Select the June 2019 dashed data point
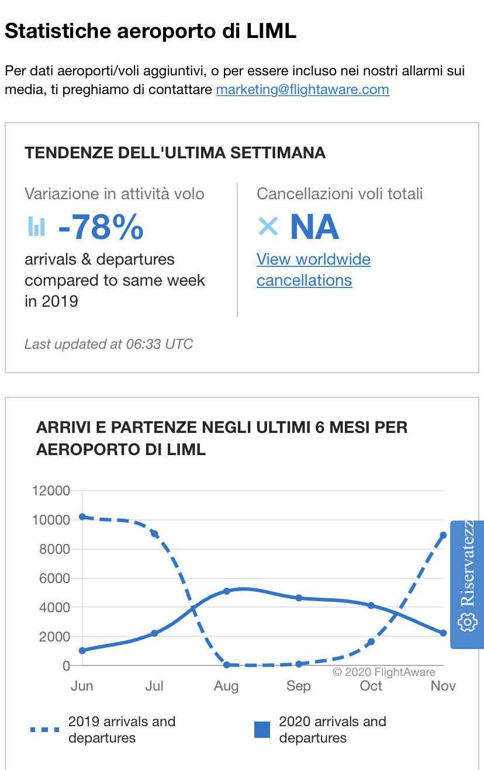Screen dimensions: 484x770 coord(82,516)
